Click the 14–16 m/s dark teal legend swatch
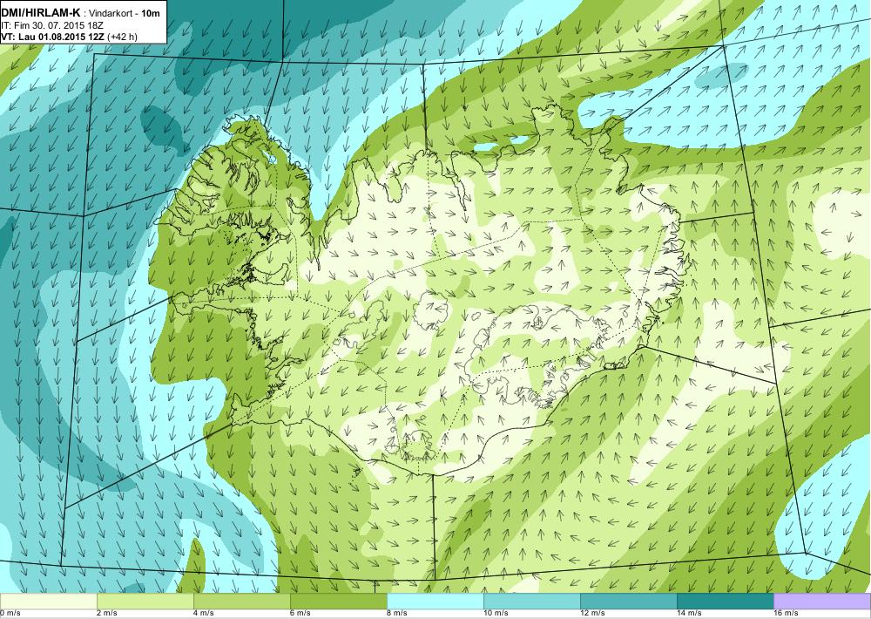 coord(726,602)
